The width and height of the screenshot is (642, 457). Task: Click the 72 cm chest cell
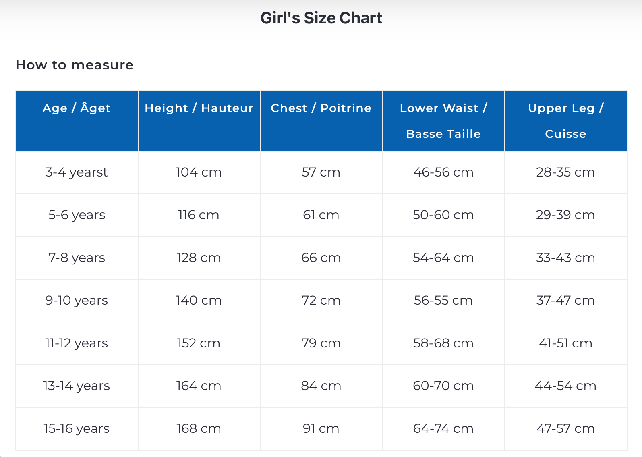321,300
